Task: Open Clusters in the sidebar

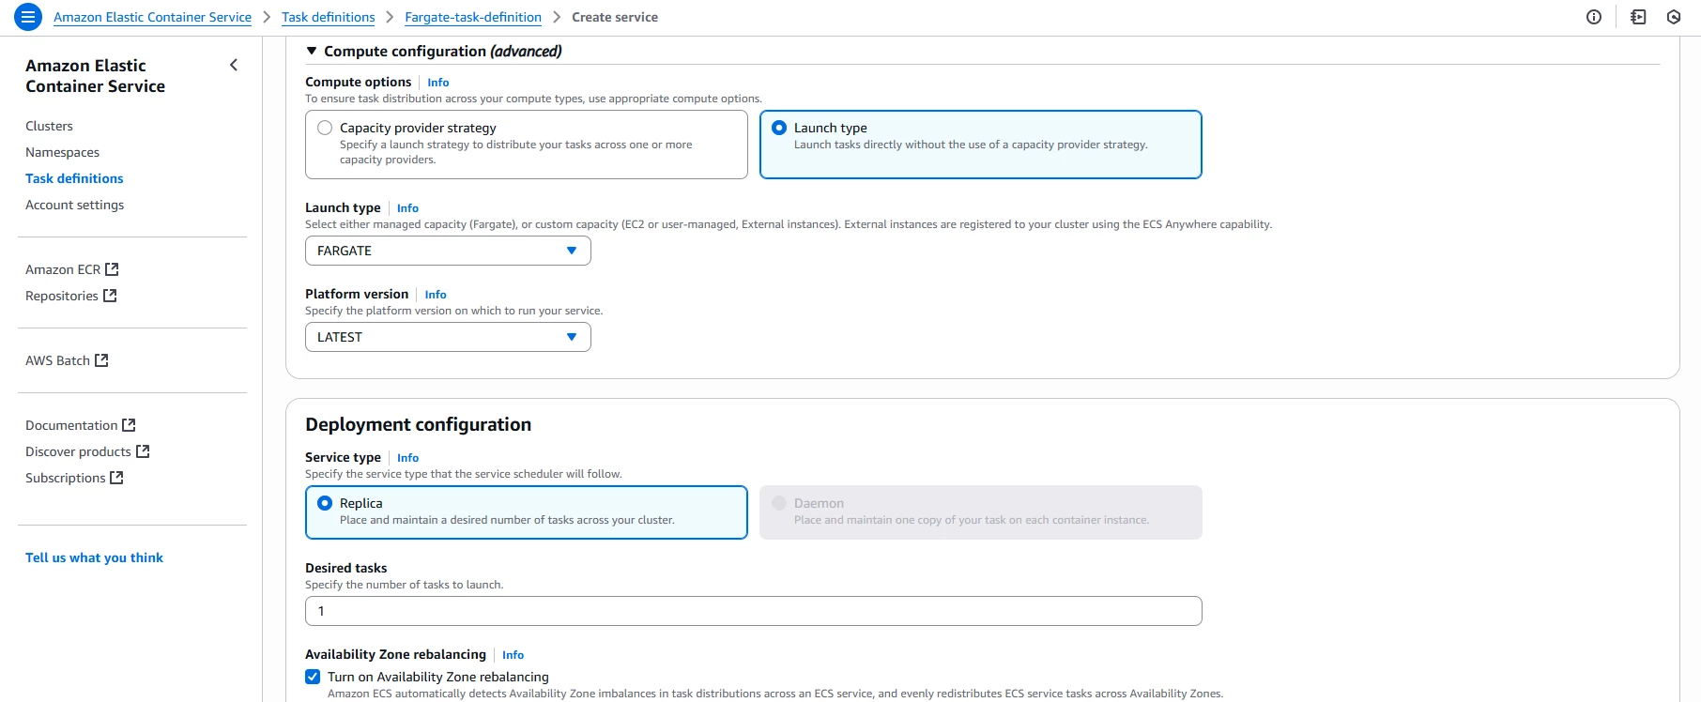Action: pos(49,126)
